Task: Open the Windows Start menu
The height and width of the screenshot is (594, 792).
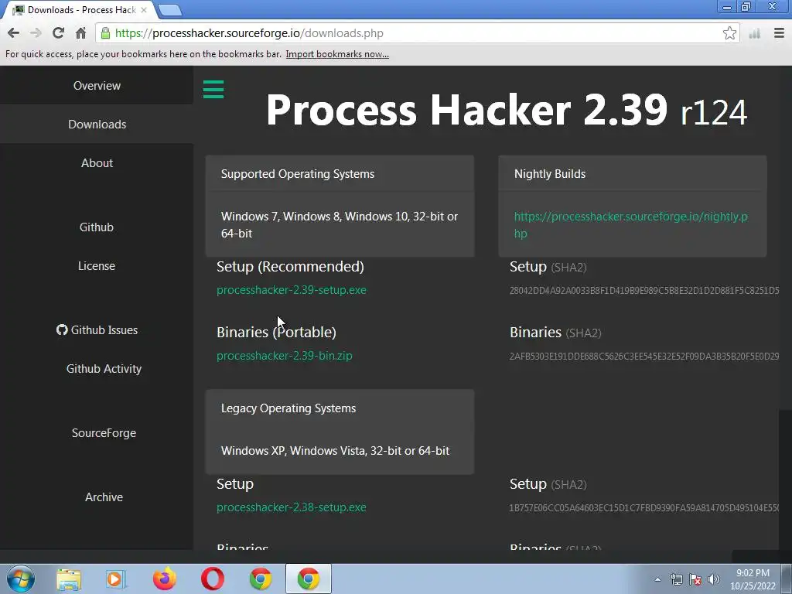Action: [x=21, y=579]
